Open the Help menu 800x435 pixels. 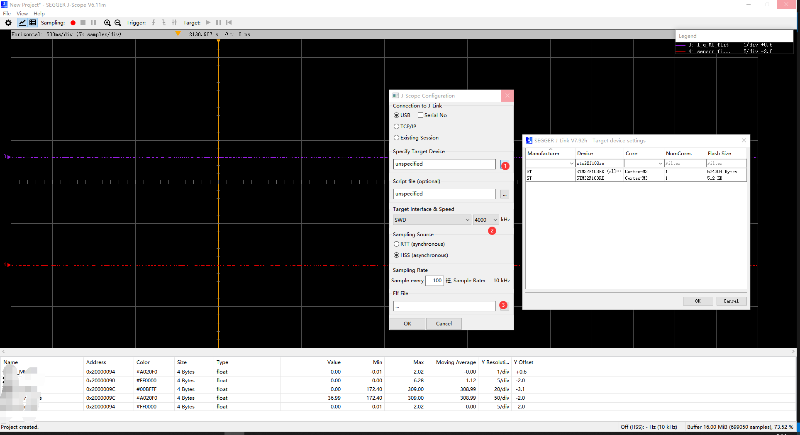click(x=39, y=14)
